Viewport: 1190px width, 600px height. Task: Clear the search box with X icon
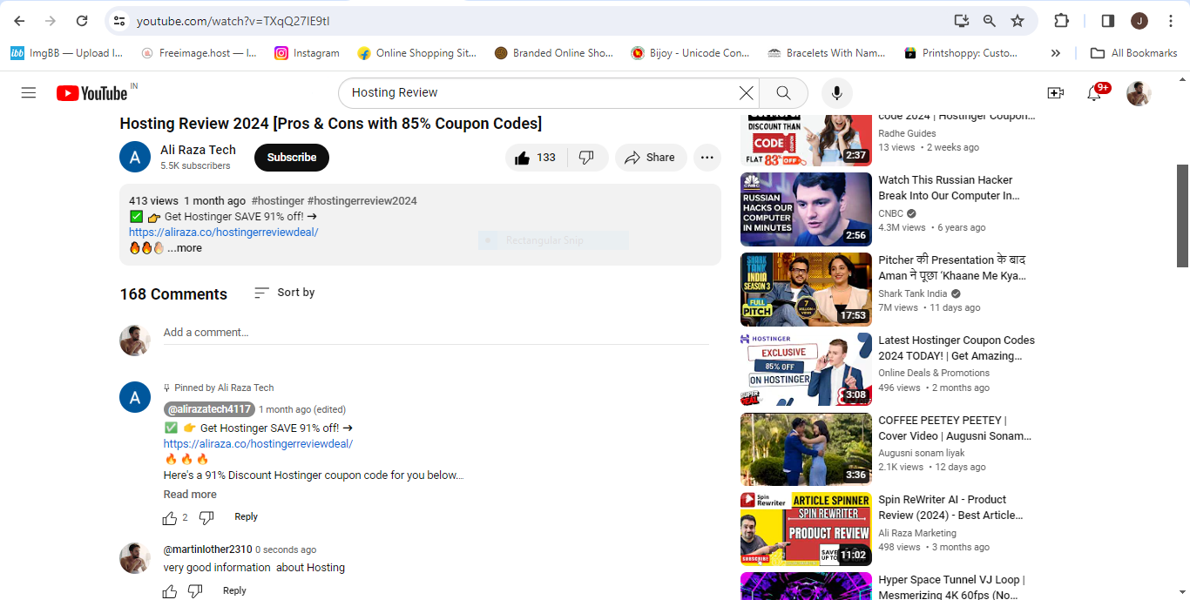tap(747, 93)
